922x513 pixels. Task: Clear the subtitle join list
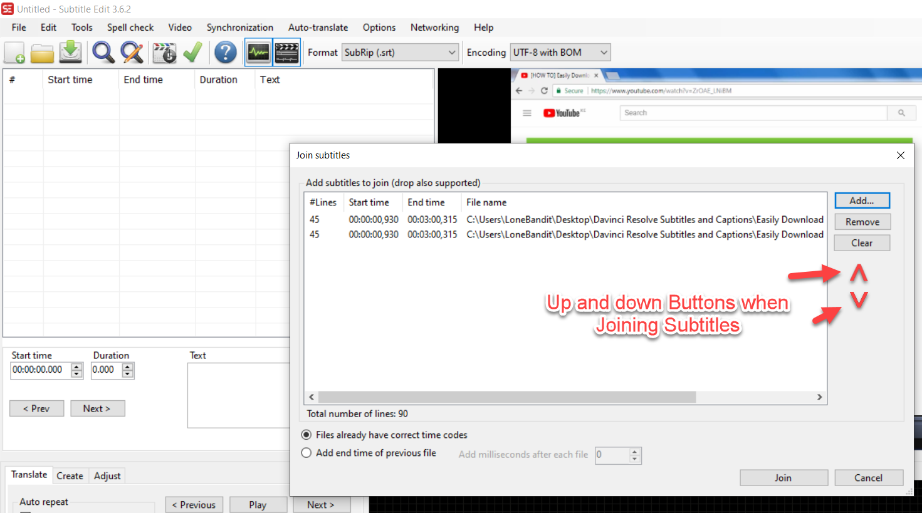(861, 242)
